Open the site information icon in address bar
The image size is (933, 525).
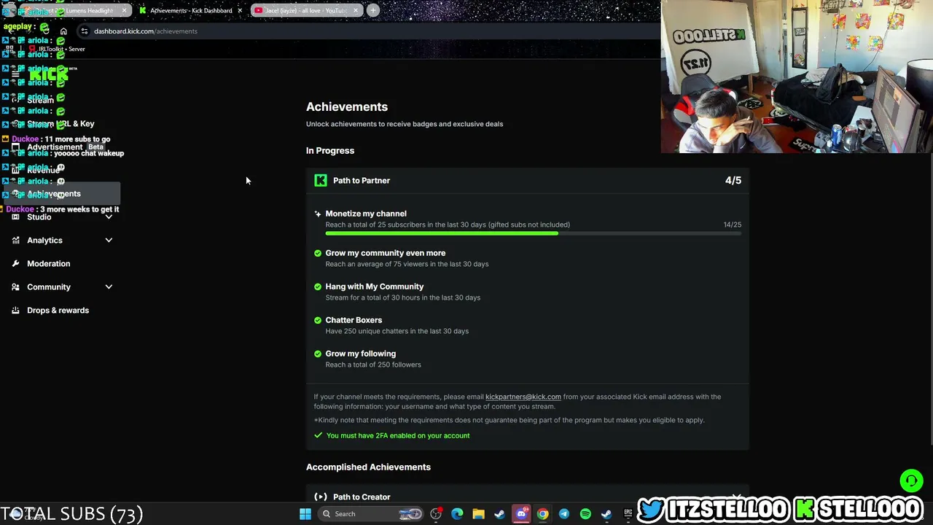point(85,31)
